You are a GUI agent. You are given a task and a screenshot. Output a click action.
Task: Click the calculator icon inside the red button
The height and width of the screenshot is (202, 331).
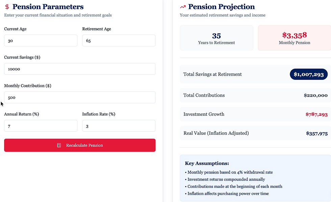pyautogui.click(x=59, y=145)
